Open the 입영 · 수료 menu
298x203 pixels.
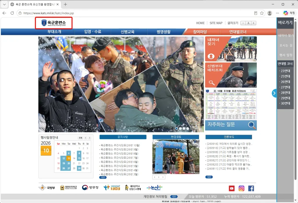point(93,32)
